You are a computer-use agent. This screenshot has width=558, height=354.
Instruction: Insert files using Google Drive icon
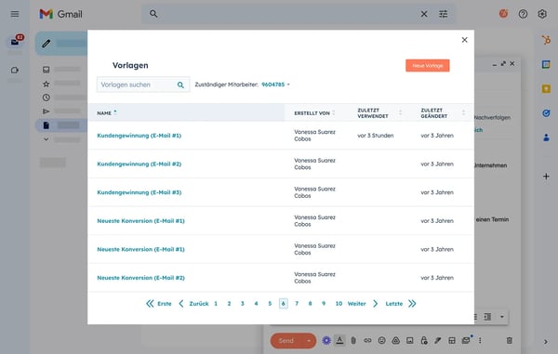(396, 340)
